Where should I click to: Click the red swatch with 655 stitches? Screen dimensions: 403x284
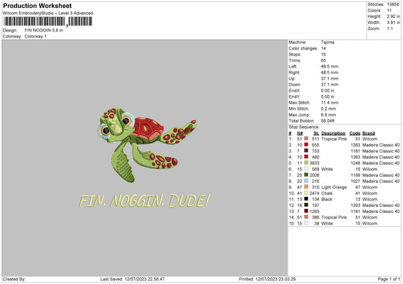(x=306, y=145)
